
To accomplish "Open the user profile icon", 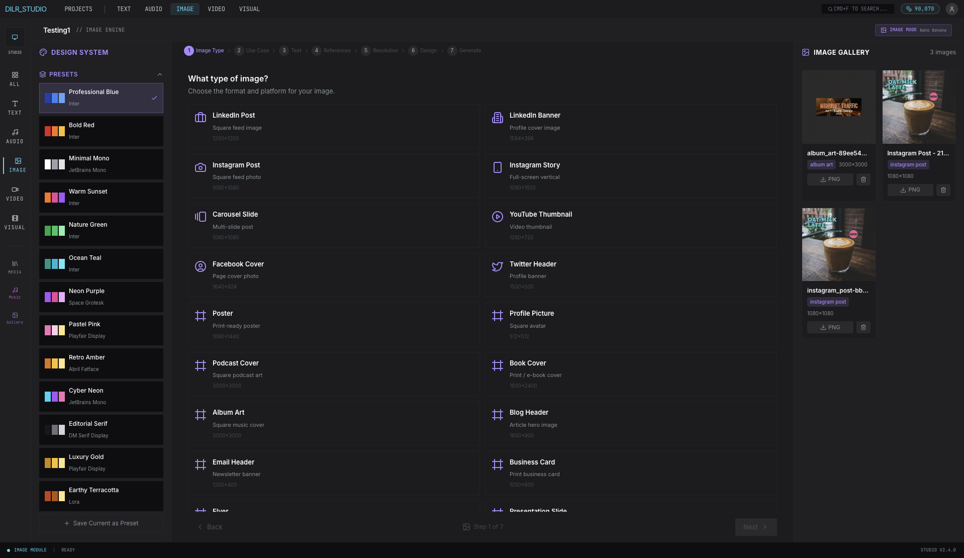I will [x=951, y=9].
